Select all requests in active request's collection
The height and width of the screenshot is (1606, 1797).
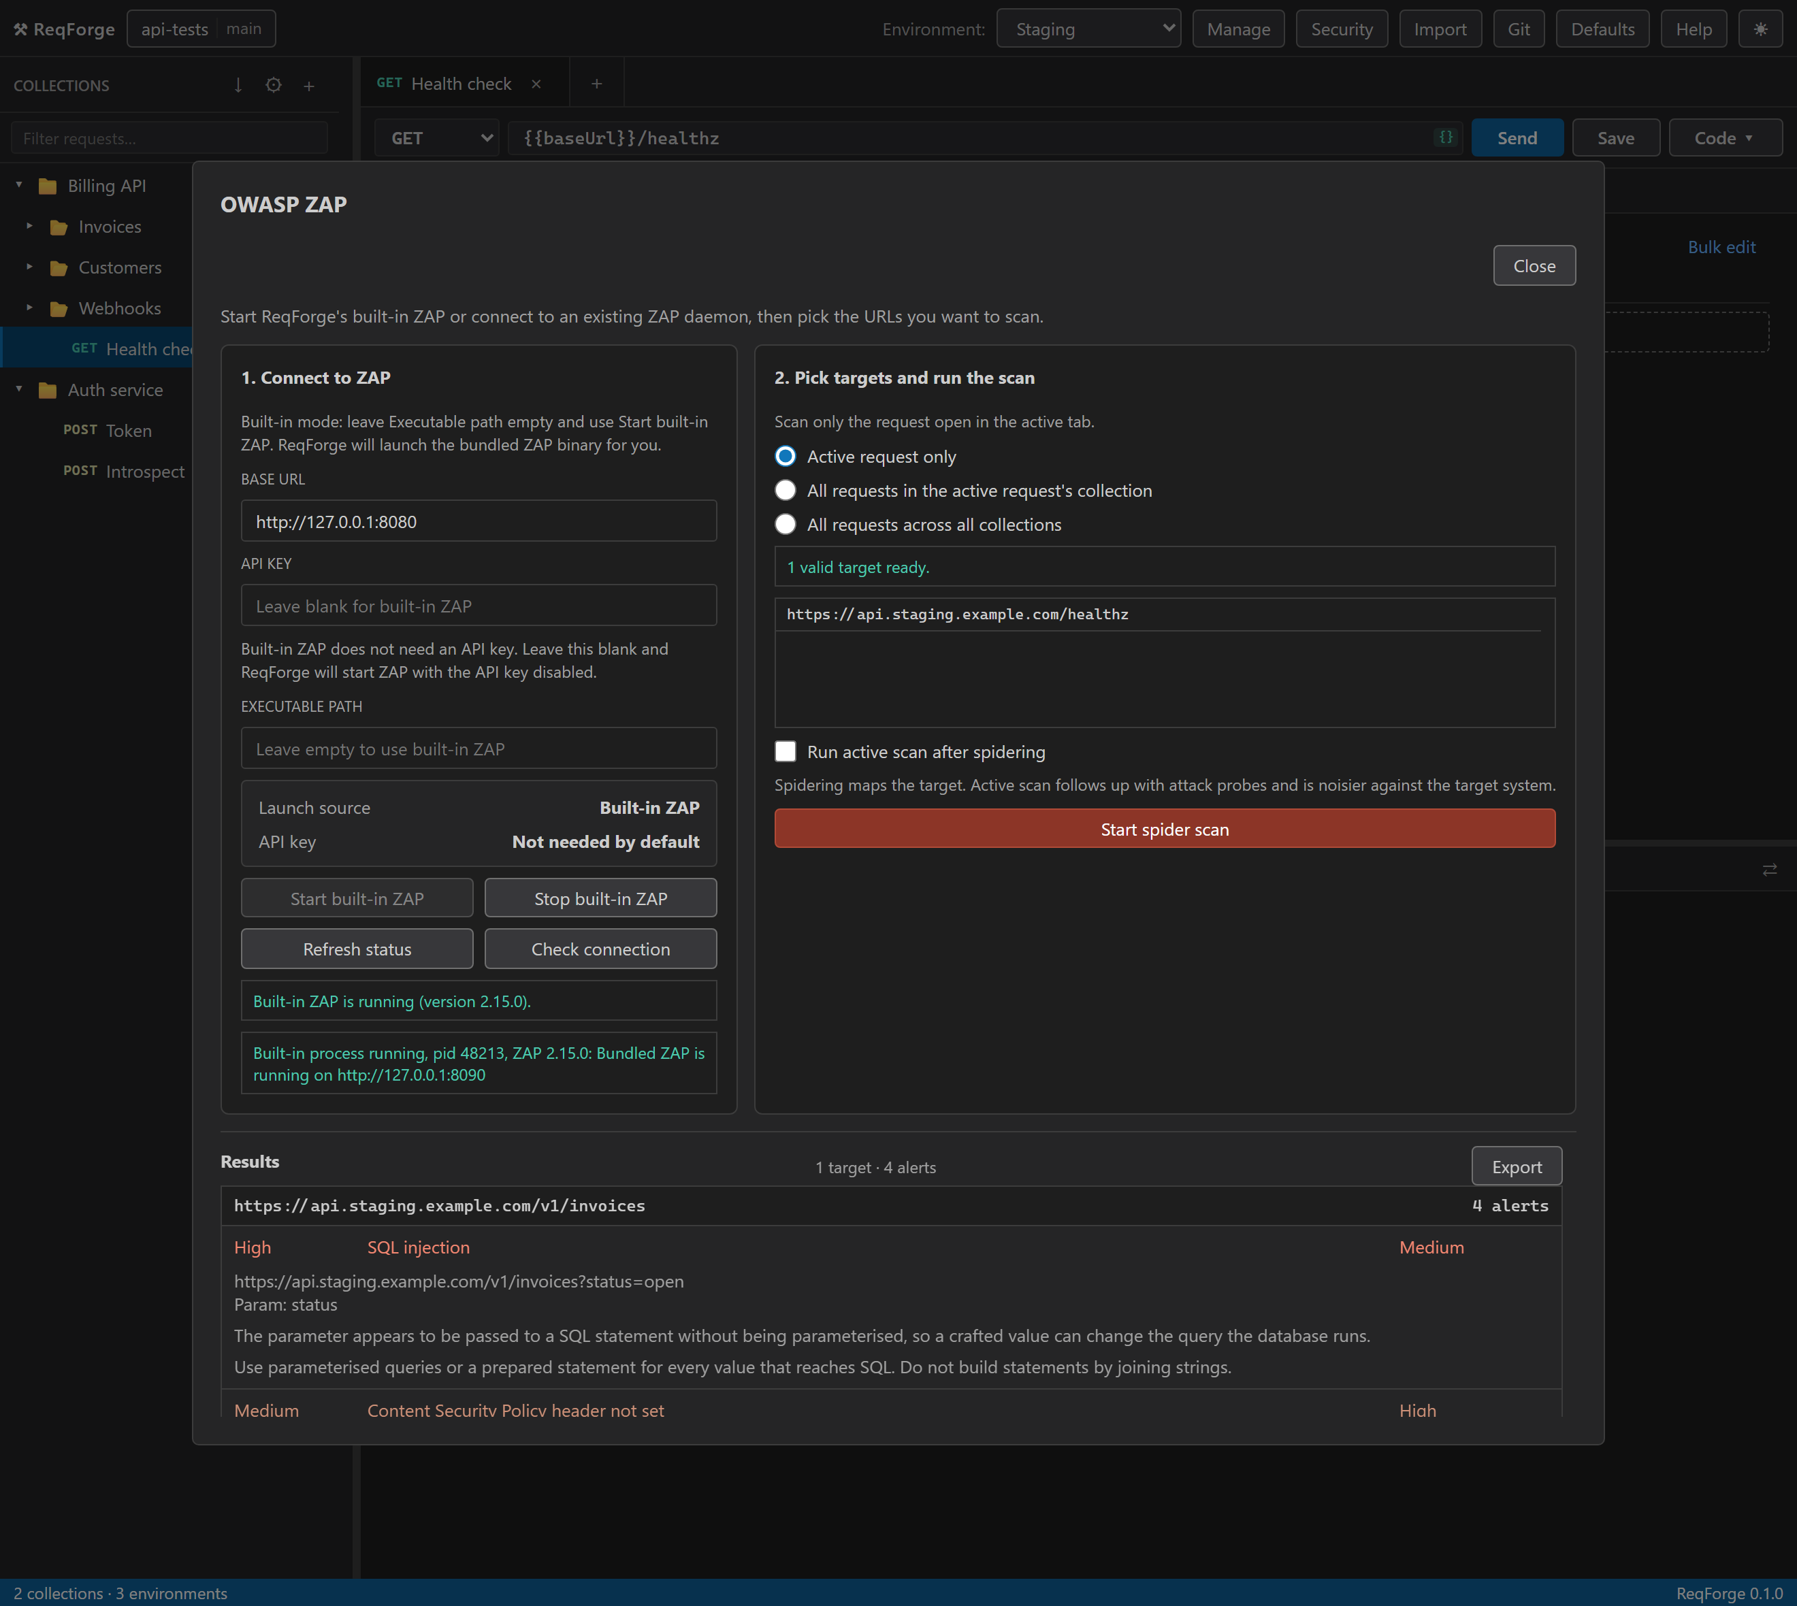click(785, 491)
